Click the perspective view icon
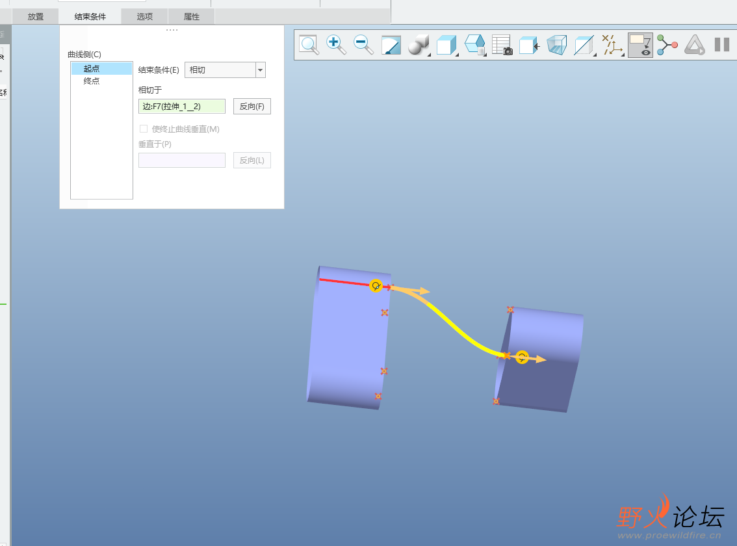This screenshot has width=737, height=546. tap(556, 45)
